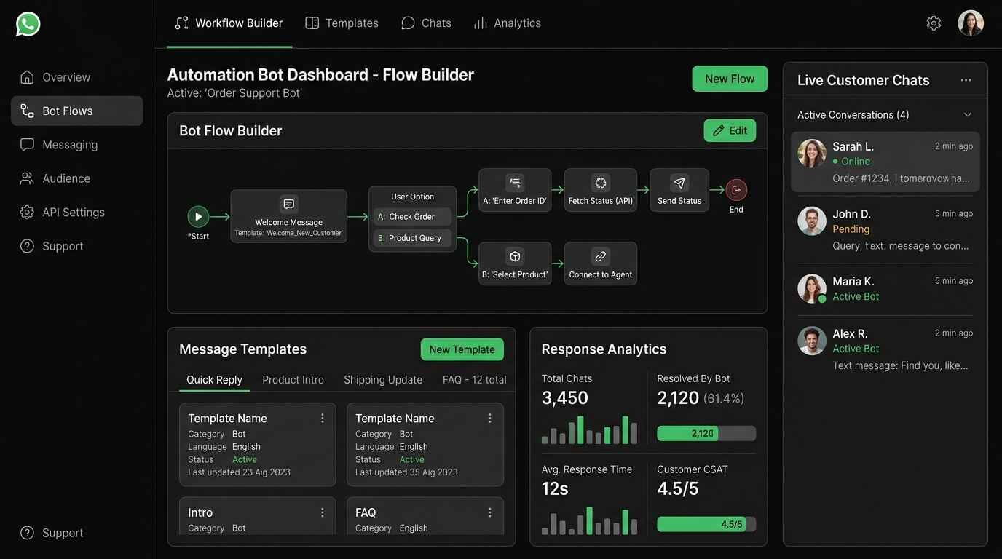Viewport: 1002px width, 559px height.
Task: Open the bottom Support link in sidebar
Action: (52, 533)
